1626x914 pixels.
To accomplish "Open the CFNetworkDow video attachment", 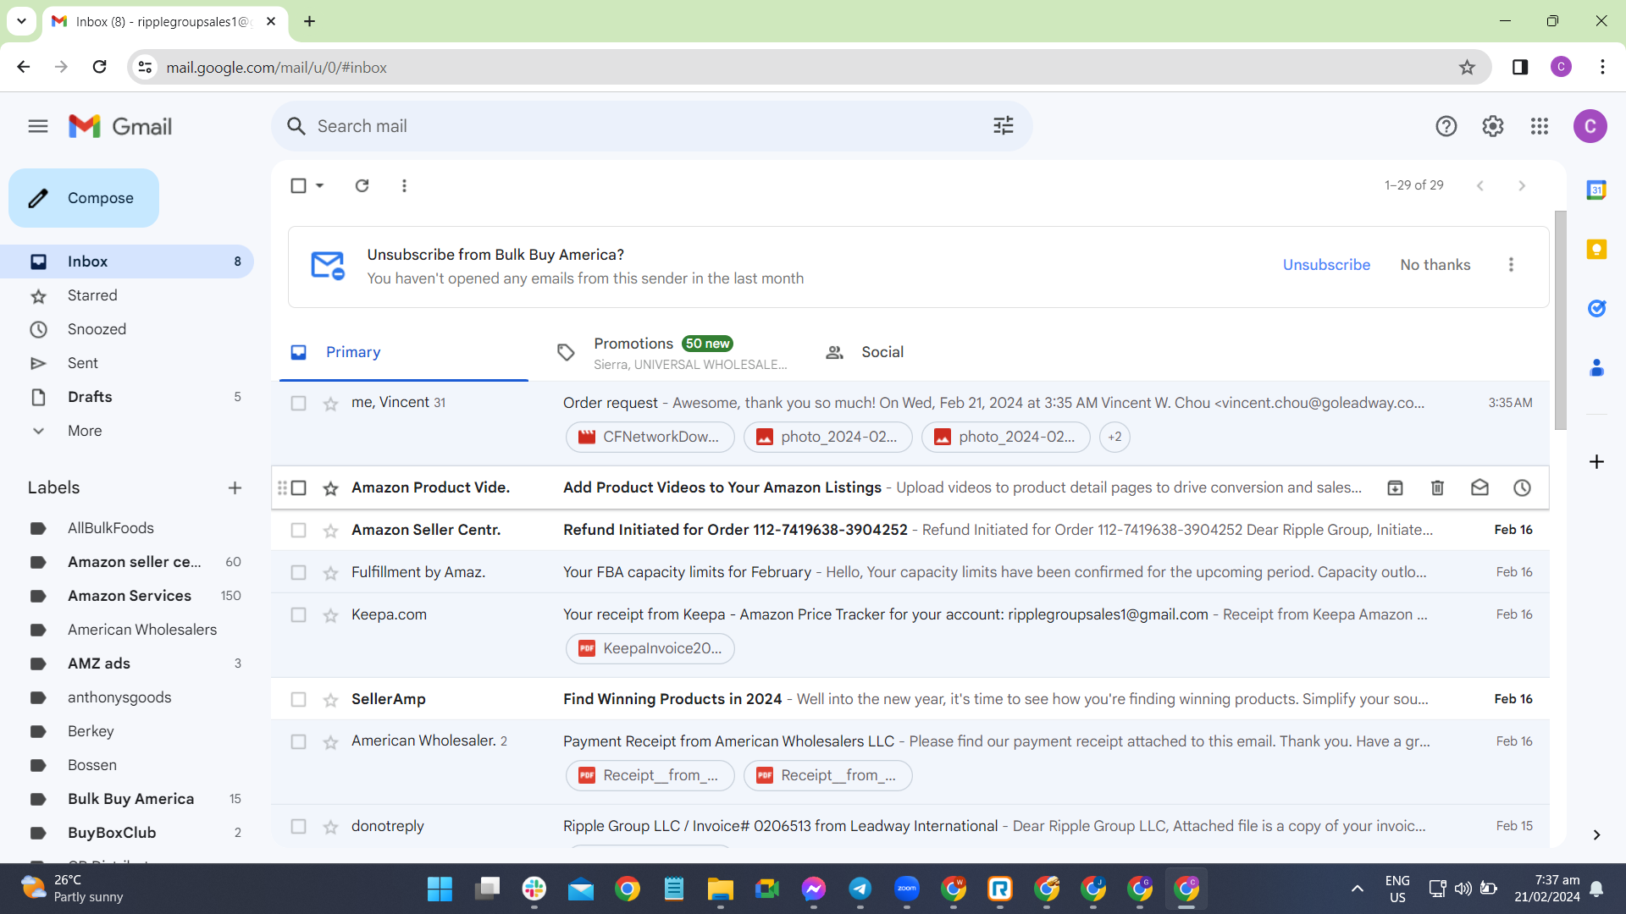I will point(650,438).
